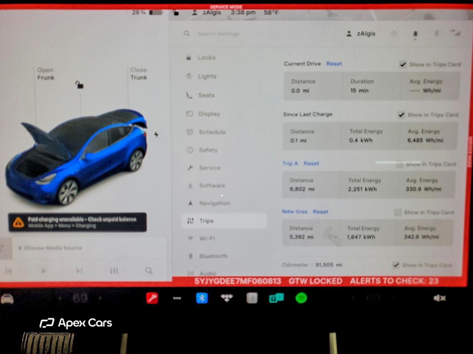Increase driver temperature with right arrow
This screenshot has height=354, width=473.
pyautogui.click(x=100, y=298)
